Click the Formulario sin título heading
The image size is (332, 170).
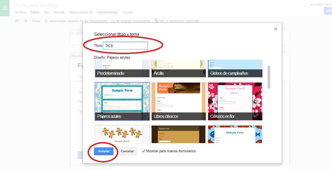[x=37, y=5]
